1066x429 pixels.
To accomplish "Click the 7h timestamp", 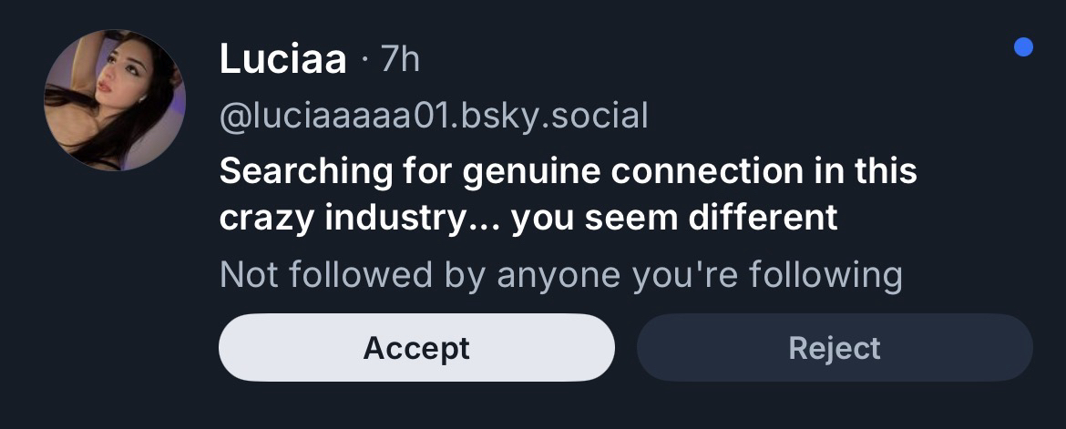I will pos(400,60).
